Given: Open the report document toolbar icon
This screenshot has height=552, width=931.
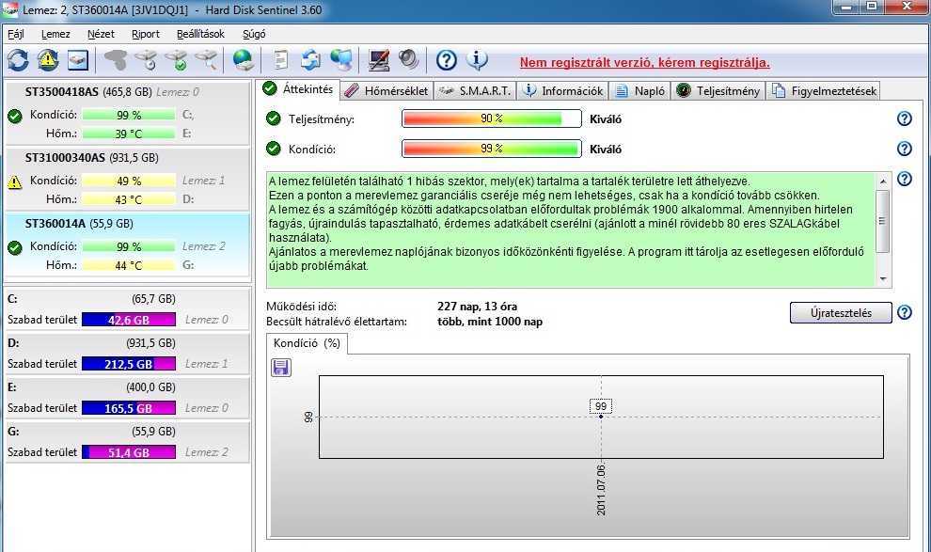Looking at the screenshot, I should point(281,60).
